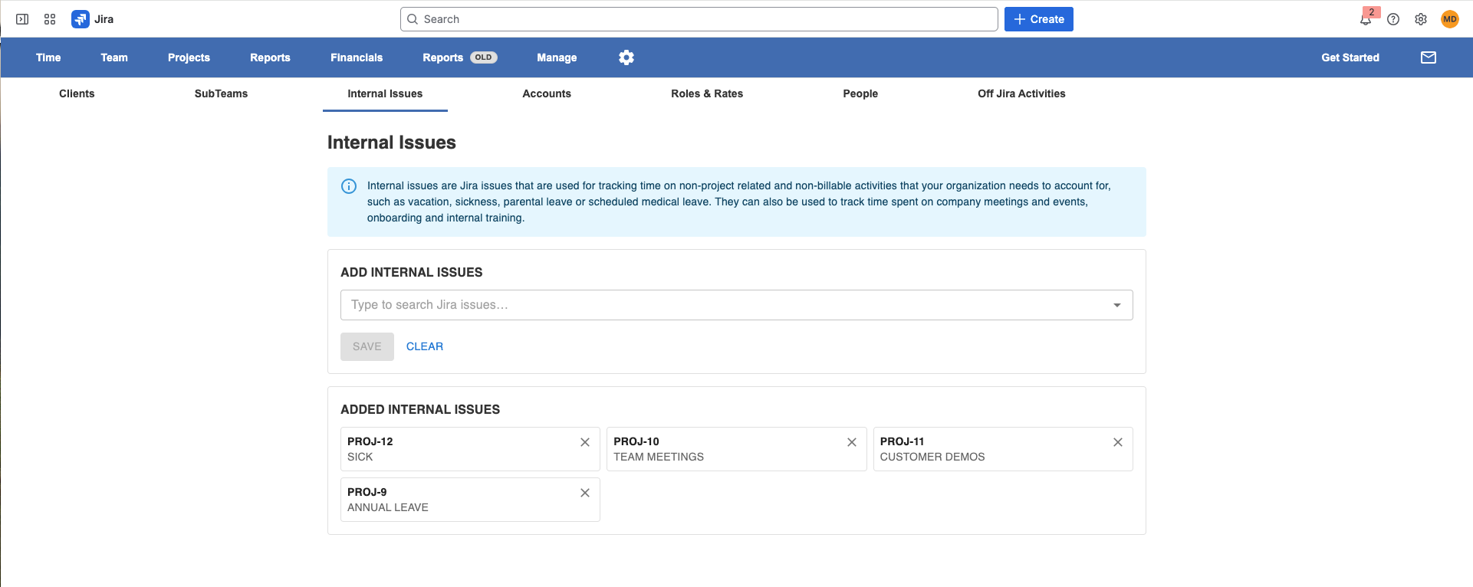Click the CUSTOMER DEMOS issue label
Viewport: 1473px width, 587px height.
[x=932, y=457]
